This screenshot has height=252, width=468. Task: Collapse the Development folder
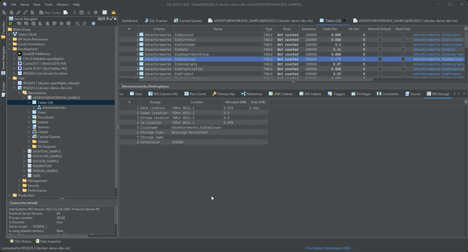(9, 49)
